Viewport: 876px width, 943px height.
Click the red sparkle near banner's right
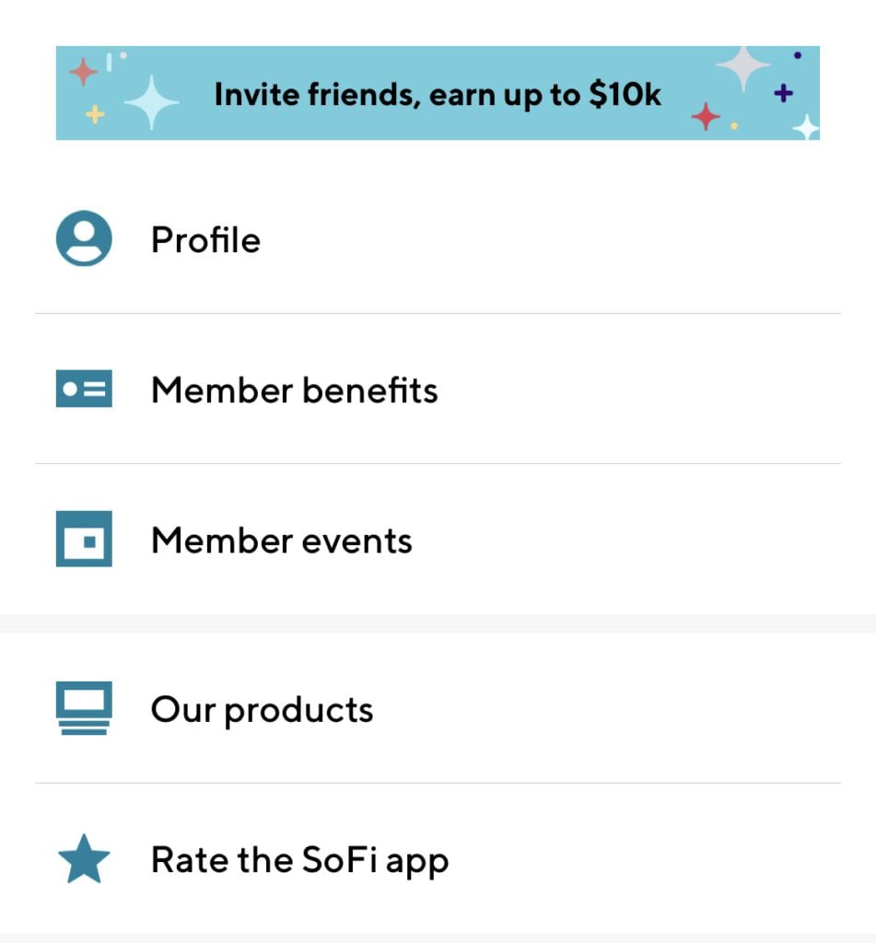tap(706, 117)
